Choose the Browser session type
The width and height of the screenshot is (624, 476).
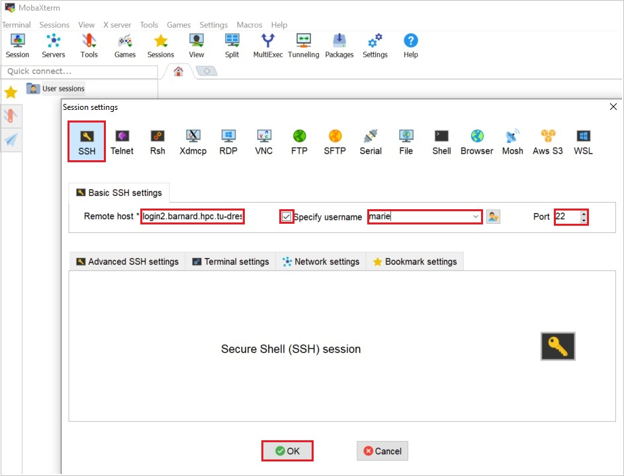click(x=476, y=142)
